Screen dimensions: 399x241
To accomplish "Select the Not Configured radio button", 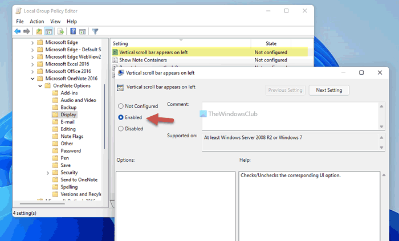I will 121,106.
